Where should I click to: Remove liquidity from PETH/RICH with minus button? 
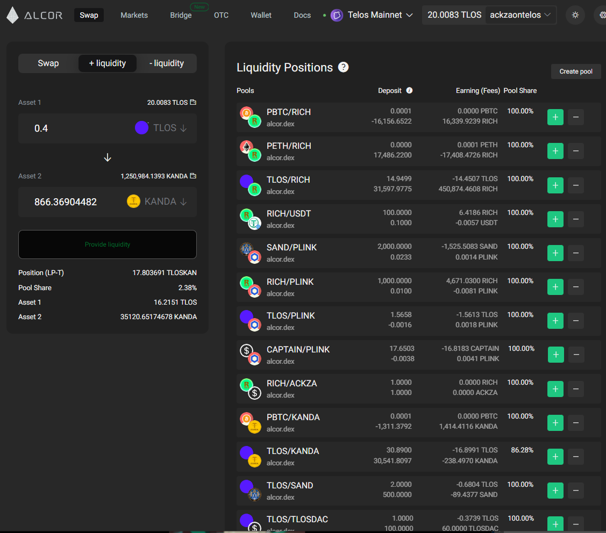coord(575,151)
